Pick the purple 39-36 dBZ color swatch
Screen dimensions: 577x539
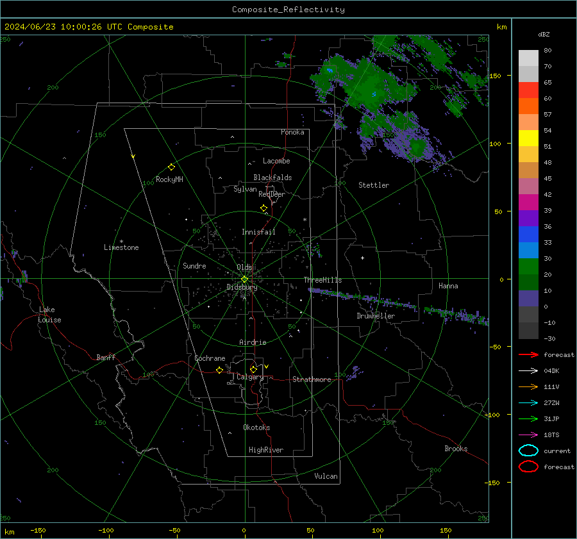tap(528, 219)
